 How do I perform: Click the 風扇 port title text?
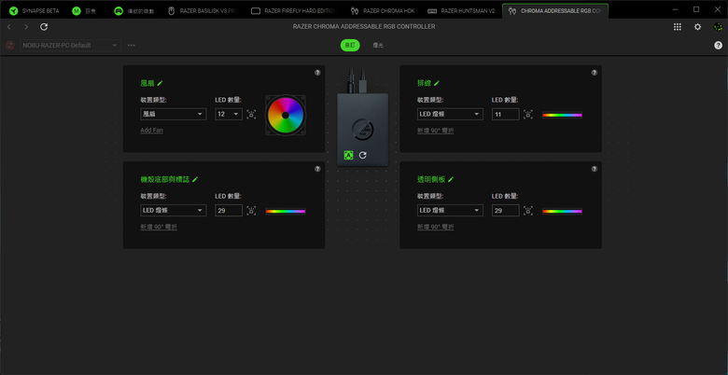(147, 83)
